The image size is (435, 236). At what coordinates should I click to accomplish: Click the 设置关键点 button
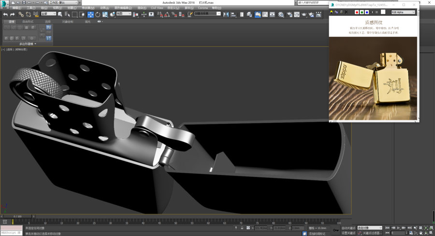348,233
